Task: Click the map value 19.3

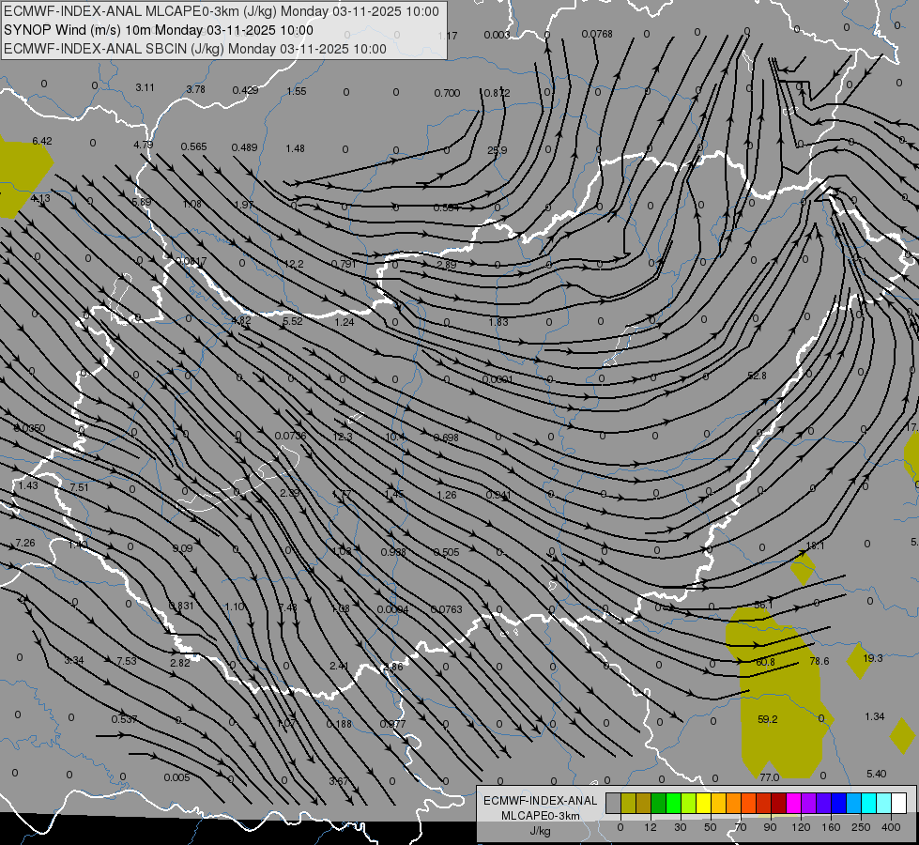Action: coord(873,658)
